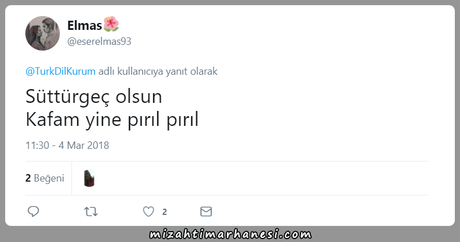This screenshot has height=242, width=460.
Task: Click the line "Kafam yine pırıl pırıl"
Action: pyautogui.click(x=112, y=120)
